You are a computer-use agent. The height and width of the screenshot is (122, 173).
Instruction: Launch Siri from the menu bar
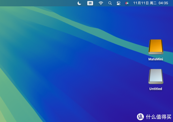tap(127, 3)
